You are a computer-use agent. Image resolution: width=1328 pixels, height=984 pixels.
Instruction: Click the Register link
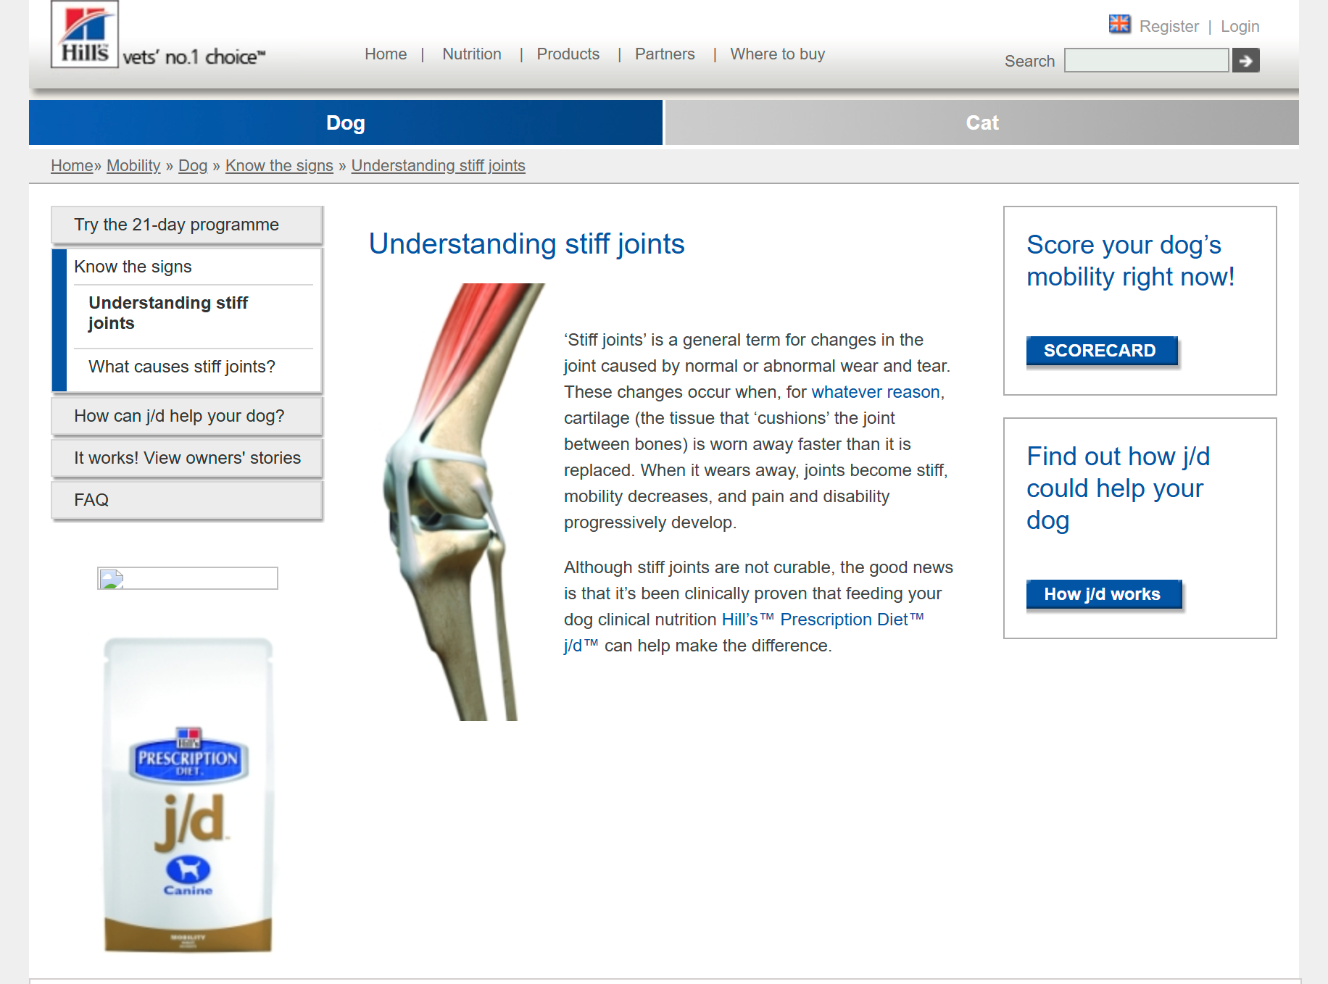(x=1169, y=26)
